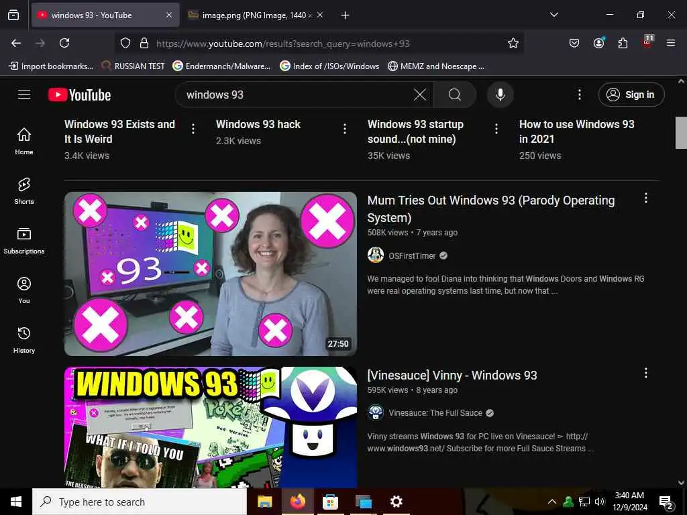Open the Firefox extensions panel
The height and width of the screenshot is (515, 687).
(623, 43)
